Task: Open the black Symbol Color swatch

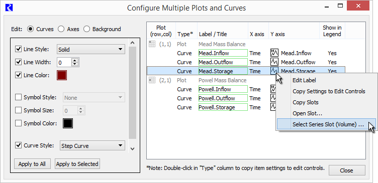Action: [x=68, y=123]
